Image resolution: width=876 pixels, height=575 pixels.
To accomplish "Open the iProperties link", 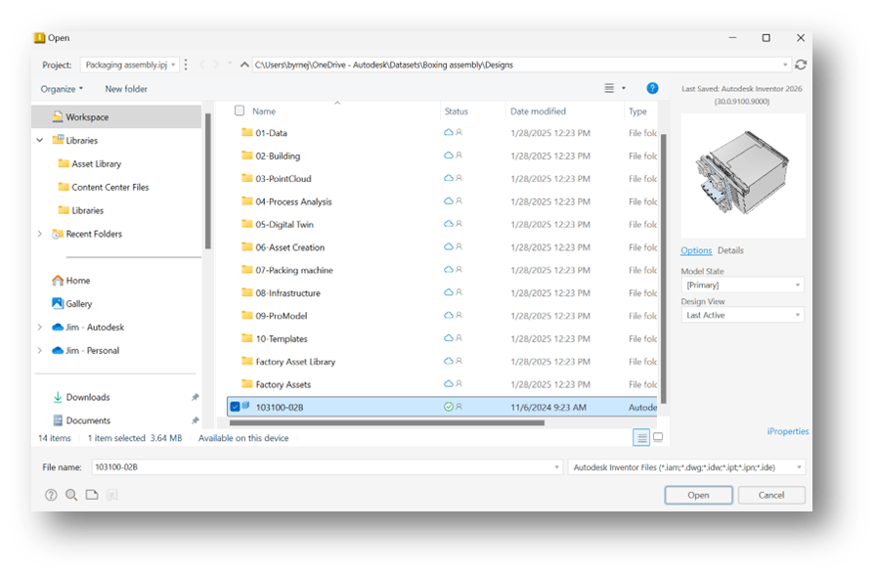I will [x=788, y=431].
